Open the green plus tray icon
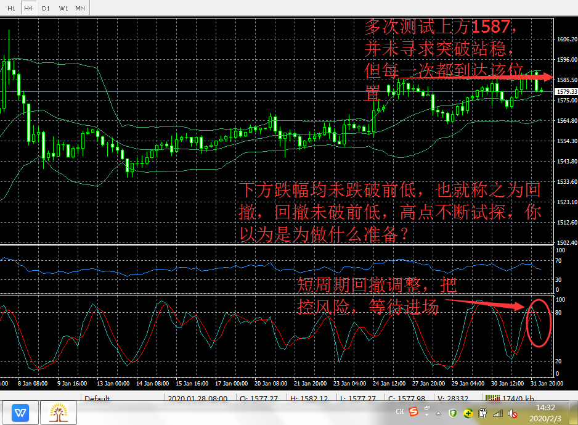Screen dimensions: 578x425 click(x=468, y=413)
